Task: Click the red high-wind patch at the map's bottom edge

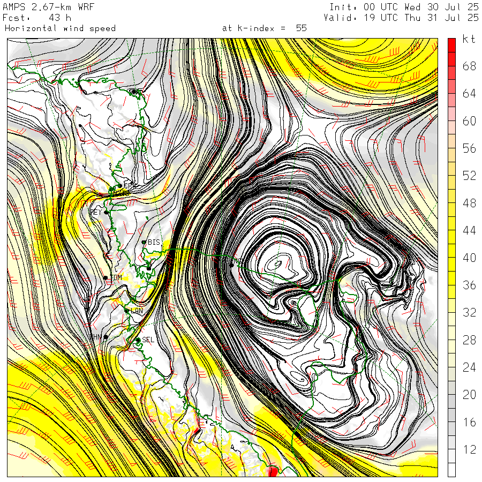Action: pyautogui.click(x=273, y=471)
